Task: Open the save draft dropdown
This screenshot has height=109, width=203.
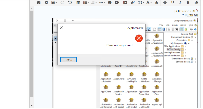Action: point(54,3)
